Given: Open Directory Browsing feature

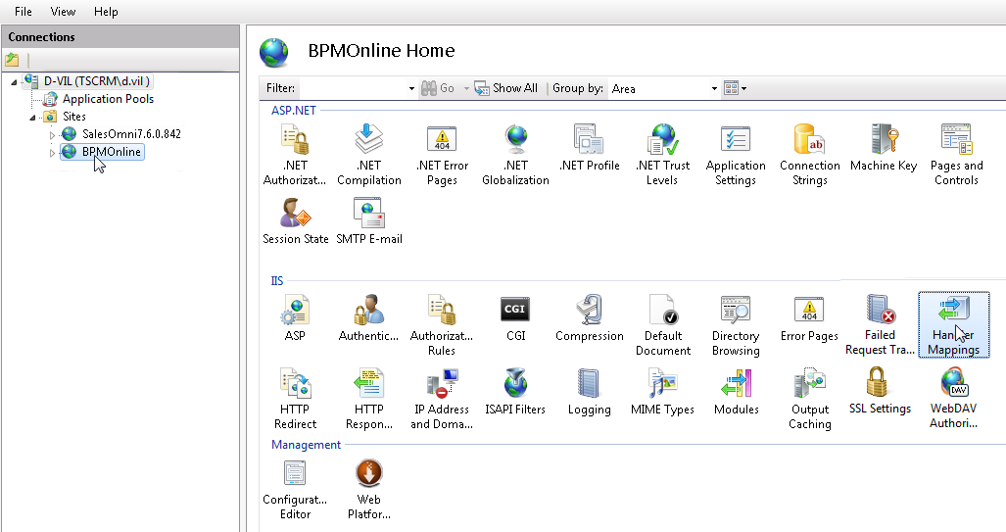Looking at the screenshot, I should tap(736, 325).
